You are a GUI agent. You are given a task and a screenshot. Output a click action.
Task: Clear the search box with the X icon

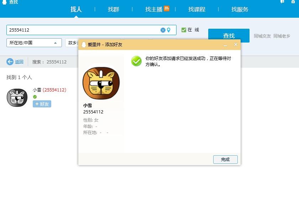[x=163, y=30]
